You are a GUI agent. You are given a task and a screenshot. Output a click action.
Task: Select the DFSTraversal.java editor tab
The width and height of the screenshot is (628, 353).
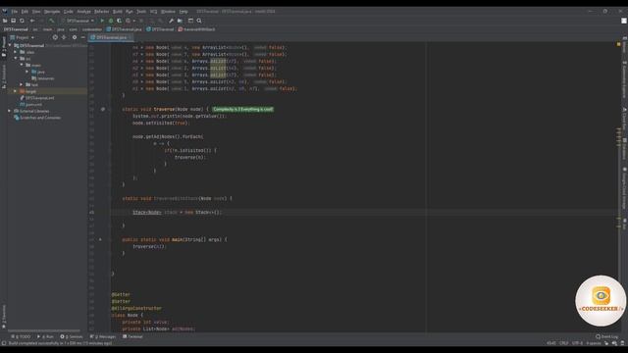point(111,37)
